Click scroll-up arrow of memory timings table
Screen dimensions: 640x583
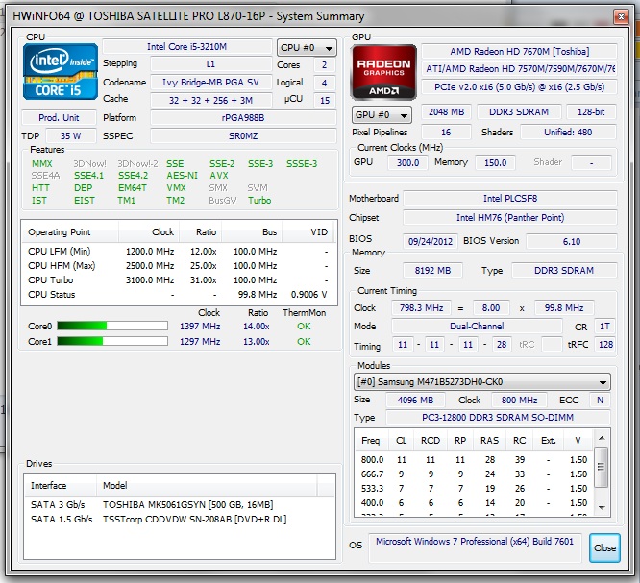(x=602, y=438)
